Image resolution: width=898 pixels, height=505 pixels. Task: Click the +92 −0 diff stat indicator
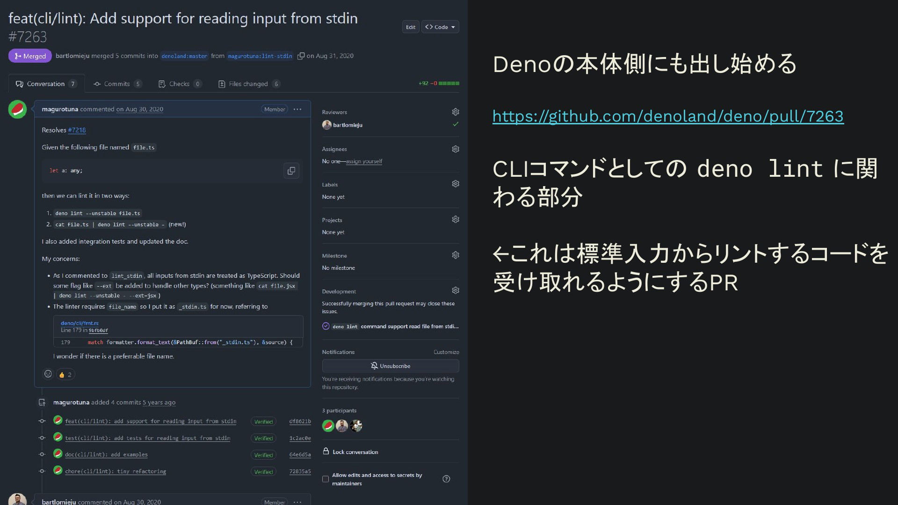[x=439, y=84]
